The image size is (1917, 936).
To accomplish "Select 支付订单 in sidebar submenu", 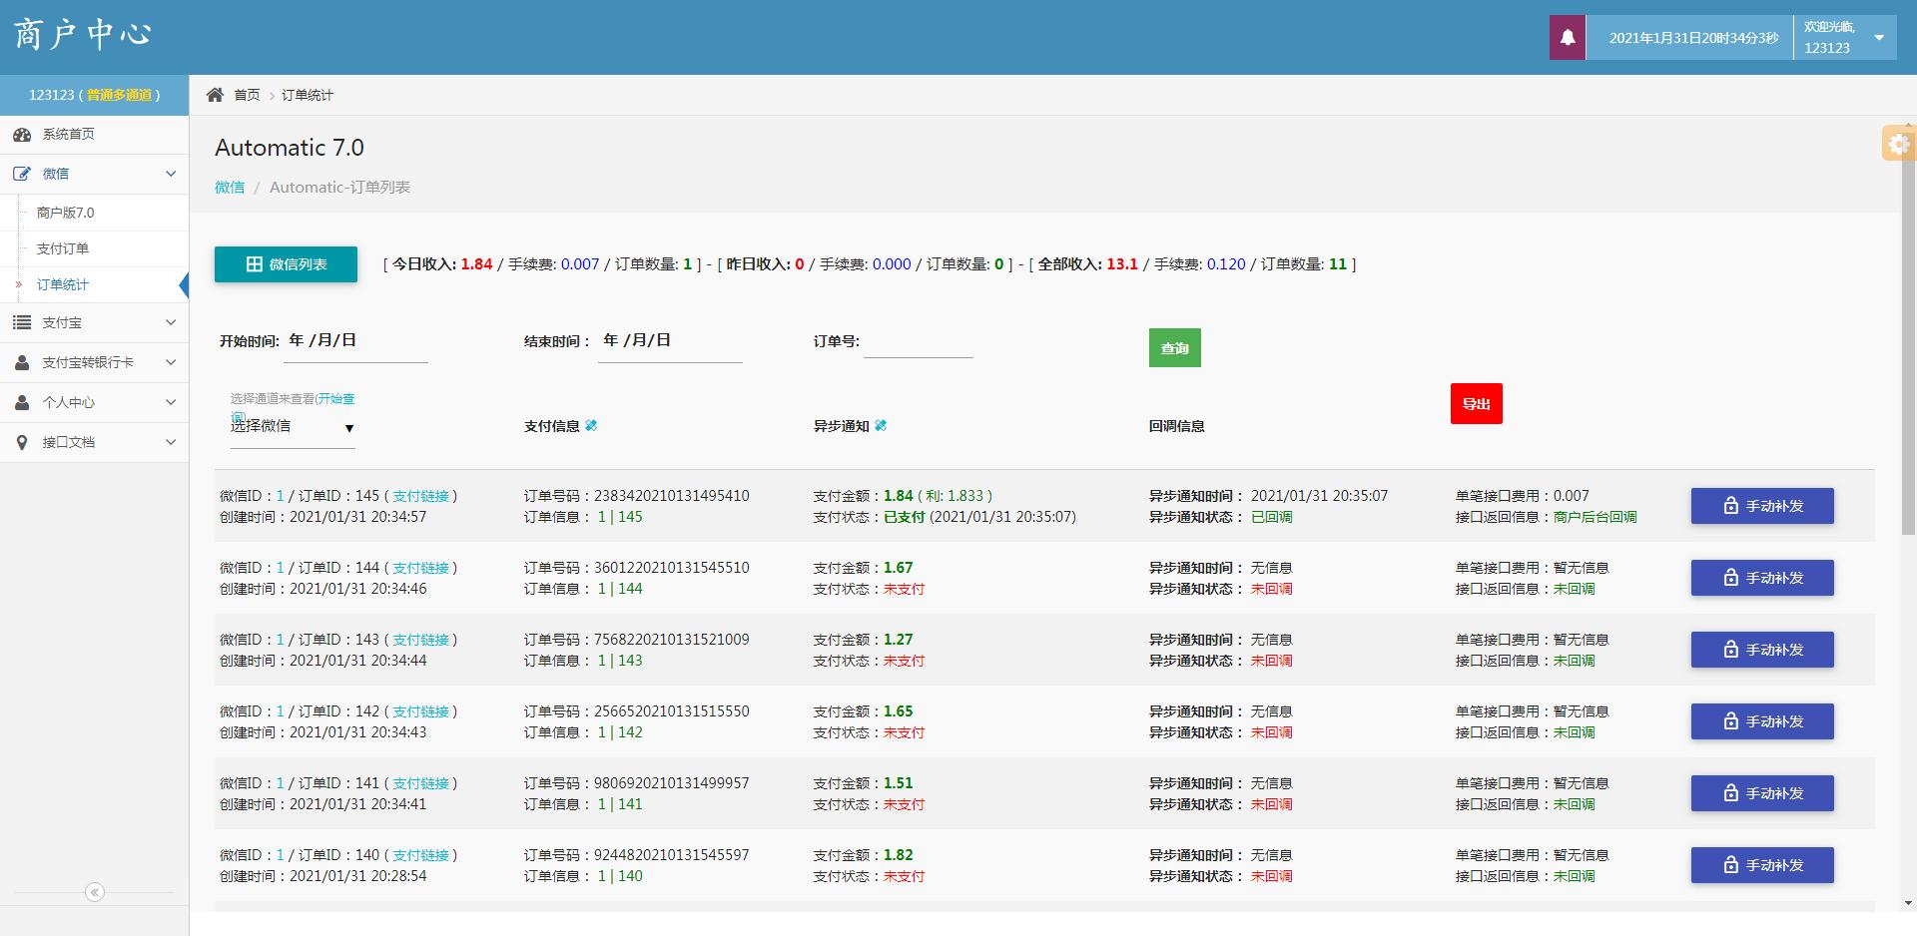I will coord(63,248).
